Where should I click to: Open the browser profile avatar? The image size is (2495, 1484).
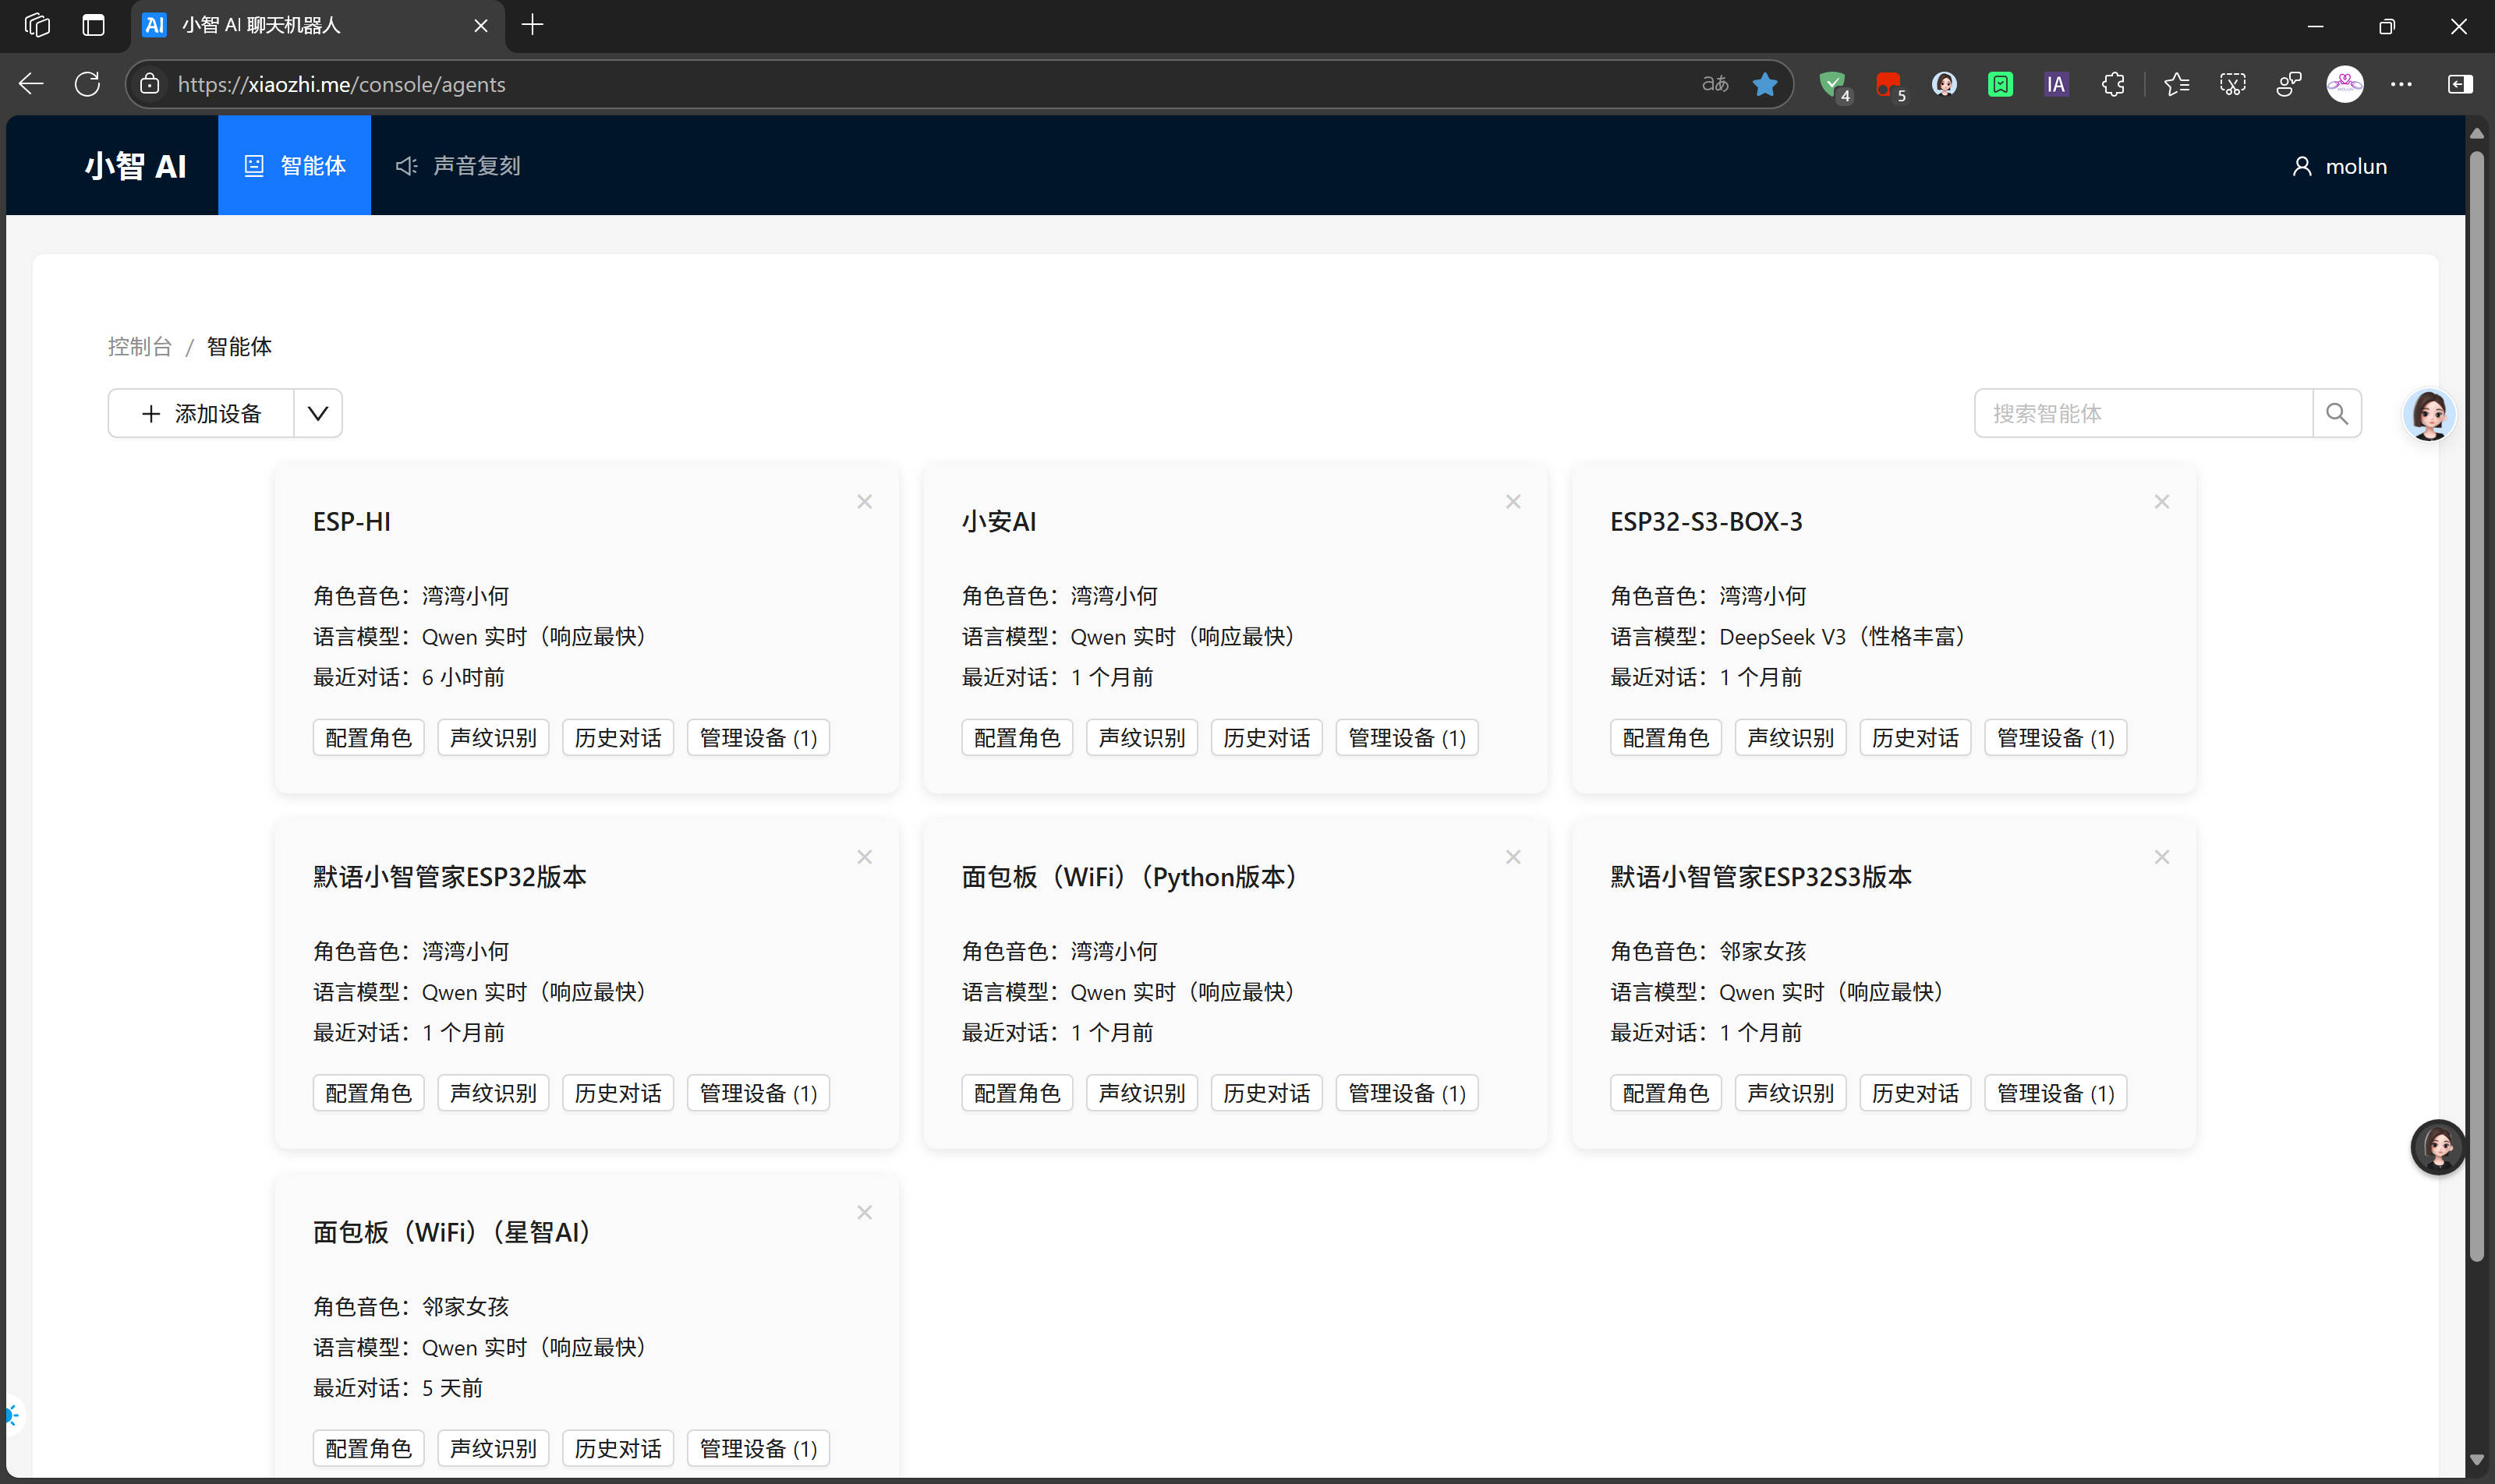coord(2345,84)
